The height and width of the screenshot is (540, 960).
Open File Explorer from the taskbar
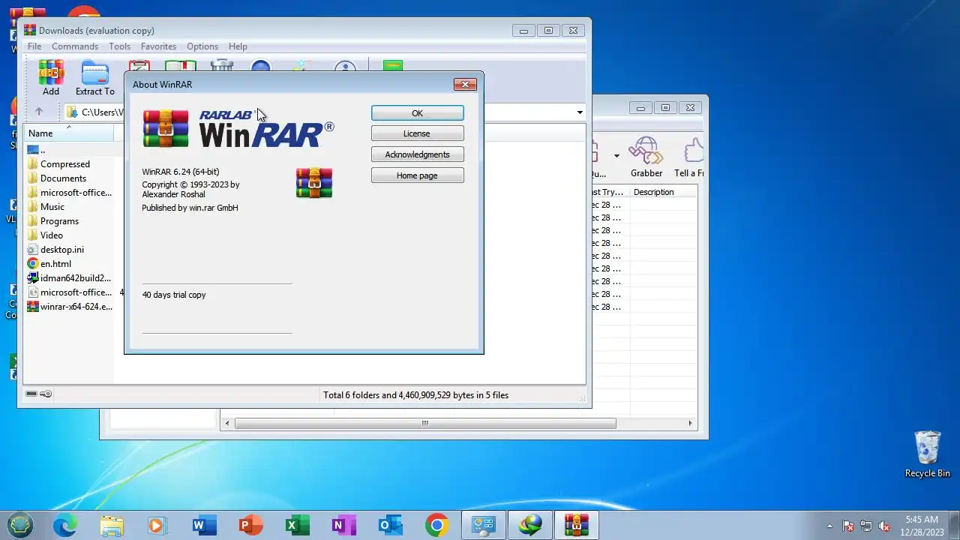(111, 525)
